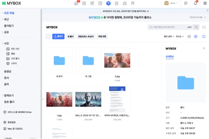Select the DALL·E 2024-07-07 image

click(88, 99)
